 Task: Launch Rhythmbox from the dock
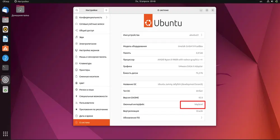(5, 29)
